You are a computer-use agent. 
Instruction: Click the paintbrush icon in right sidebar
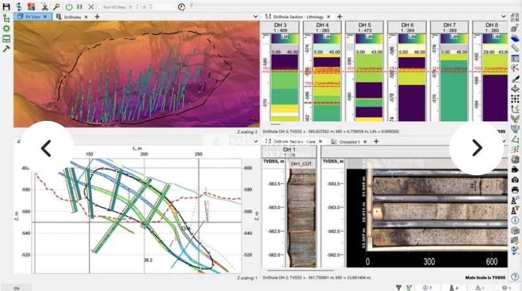coord(515,79)
